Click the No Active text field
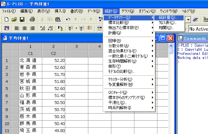Viewport: 208px width, 134px height. 198,29
